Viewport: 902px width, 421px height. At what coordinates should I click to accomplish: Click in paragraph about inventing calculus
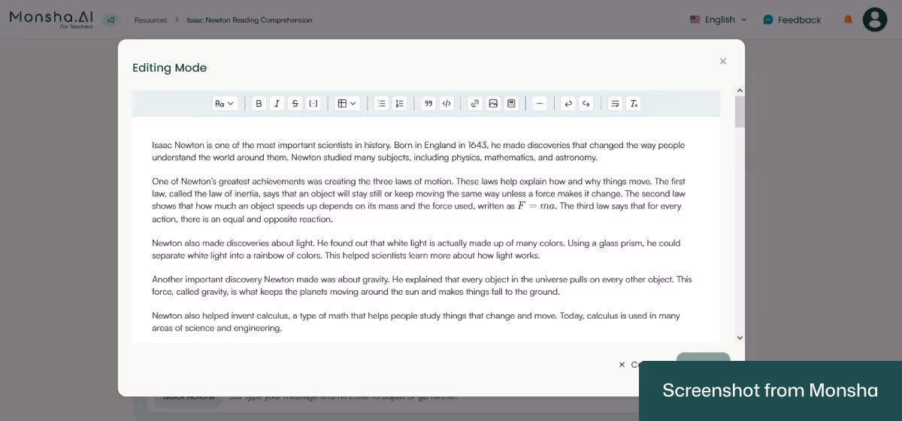(x=416, y=322)
